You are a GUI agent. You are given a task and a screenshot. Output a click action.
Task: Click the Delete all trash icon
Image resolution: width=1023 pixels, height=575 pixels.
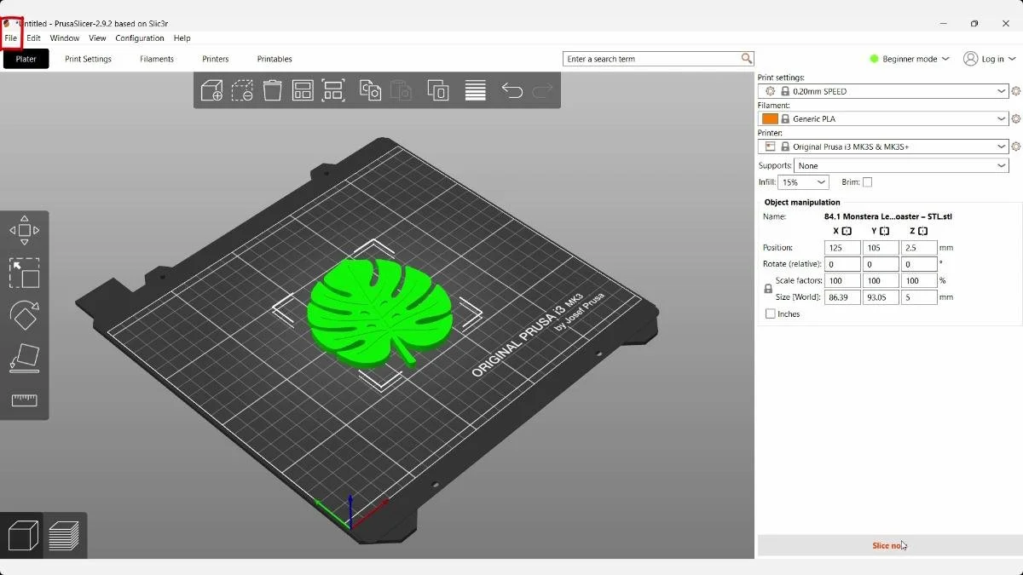(273, 90)
